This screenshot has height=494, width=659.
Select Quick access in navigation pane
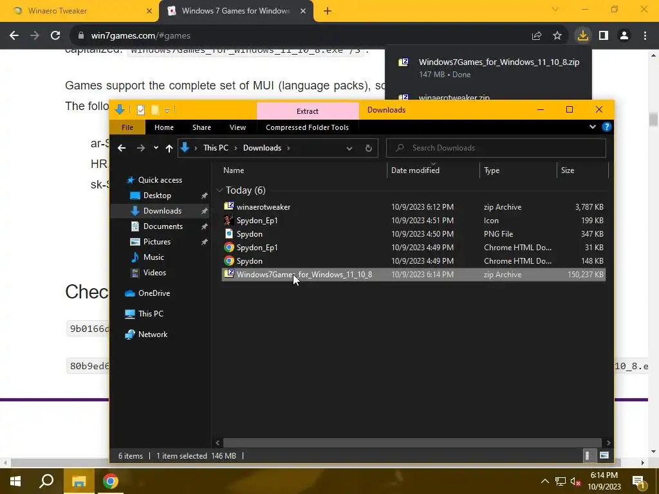[x=160, y=180]
